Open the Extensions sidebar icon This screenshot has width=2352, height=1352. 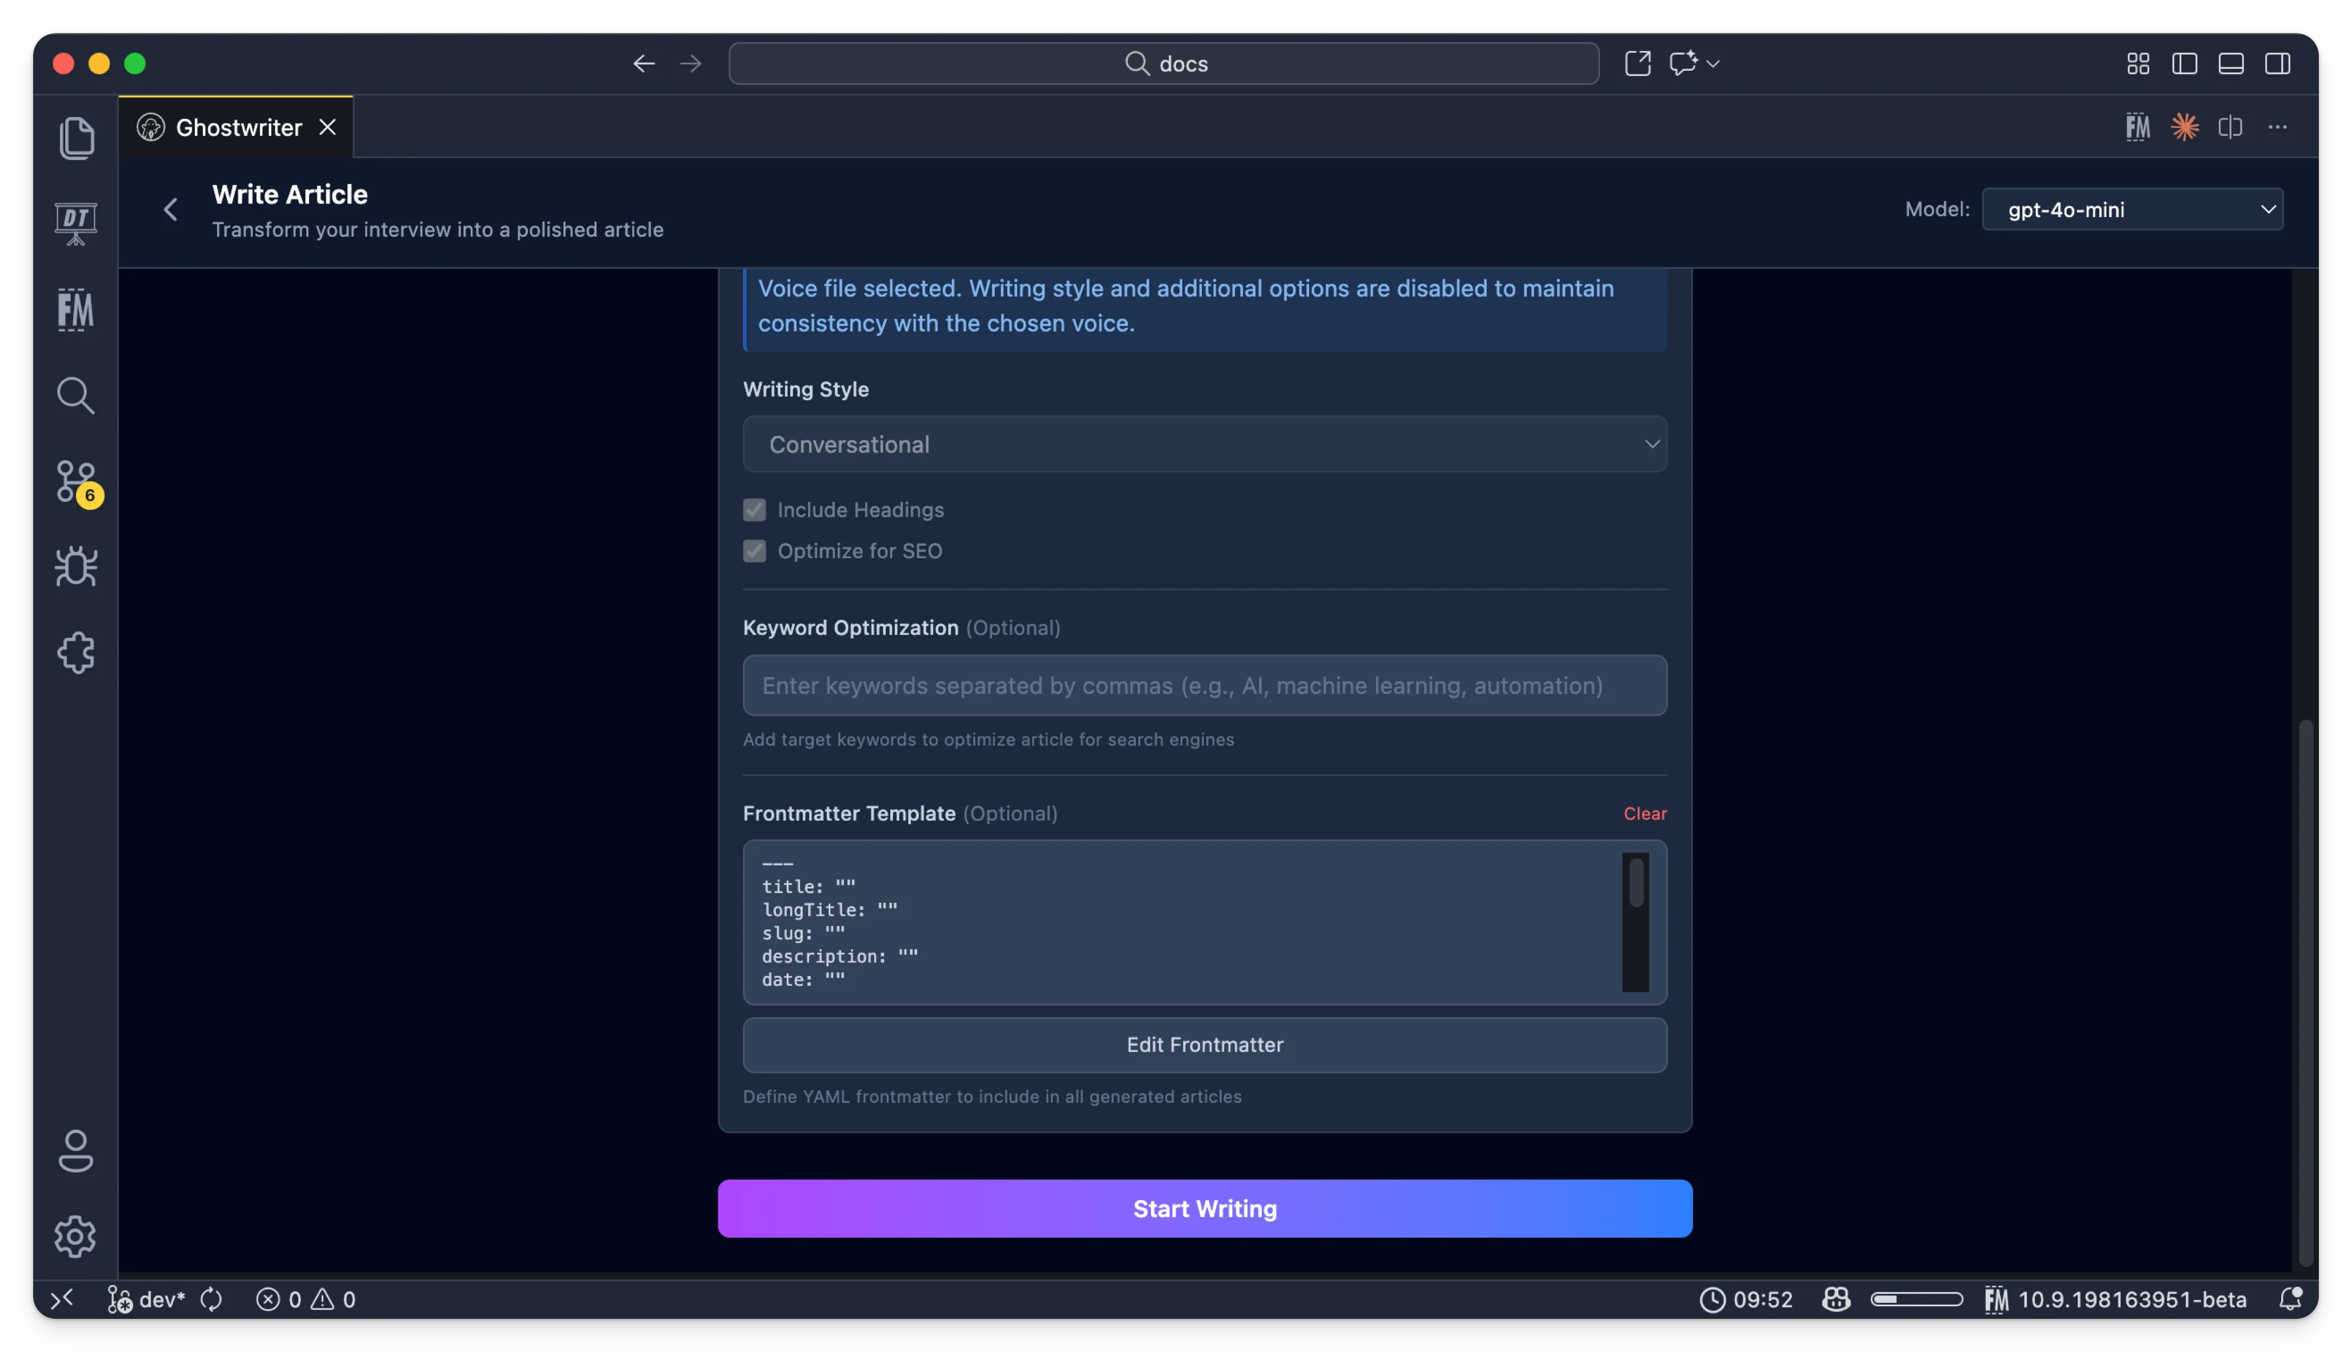pyautogui.click(x=76, y=653)
